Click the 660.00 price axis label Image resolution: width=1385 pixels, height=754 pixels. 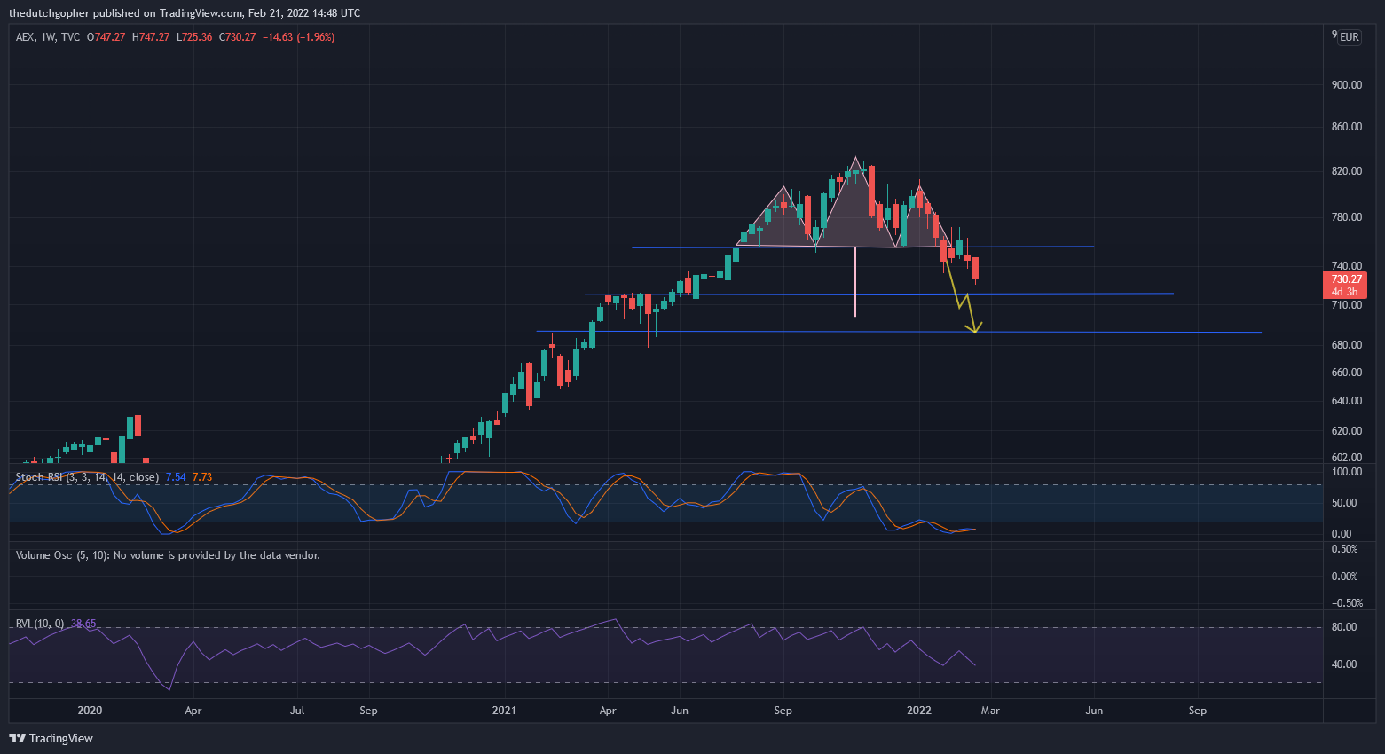[x=1347, y=373]
